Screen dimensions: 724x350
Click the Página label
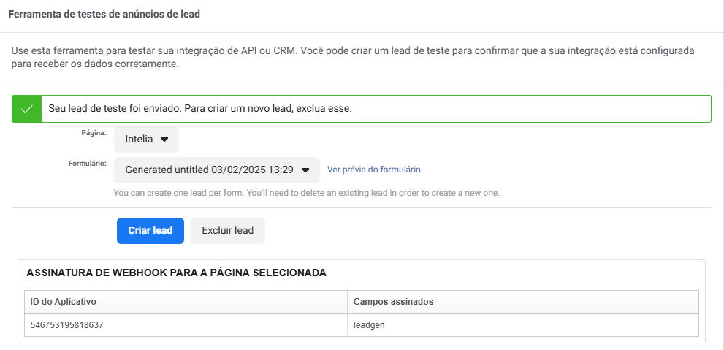tap(94, 132)
